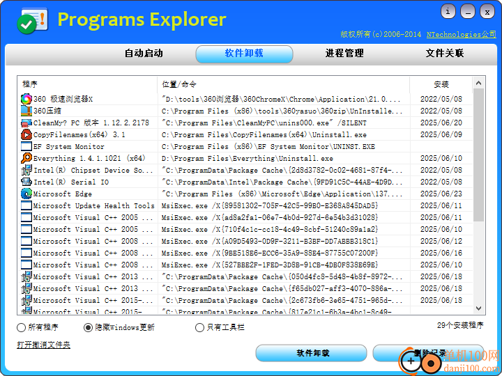
Task: Click the BF System Monitor icon
Action: [x=26, y=146]
